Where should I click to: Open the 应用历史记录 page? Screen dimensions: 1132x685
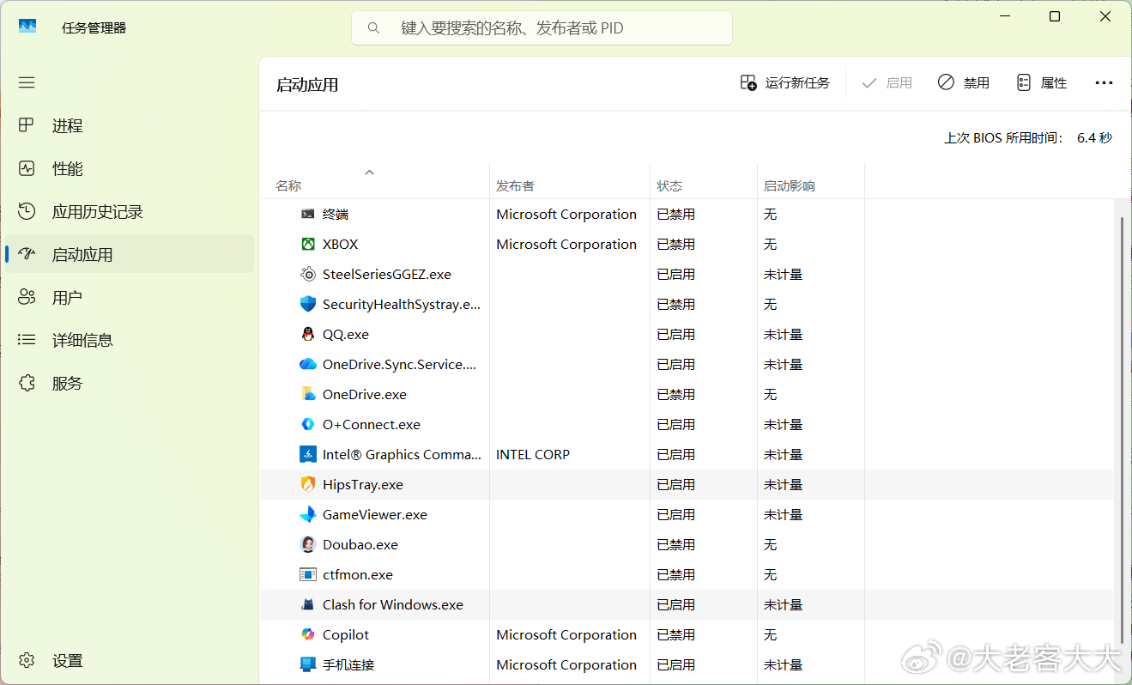(130, 211)
